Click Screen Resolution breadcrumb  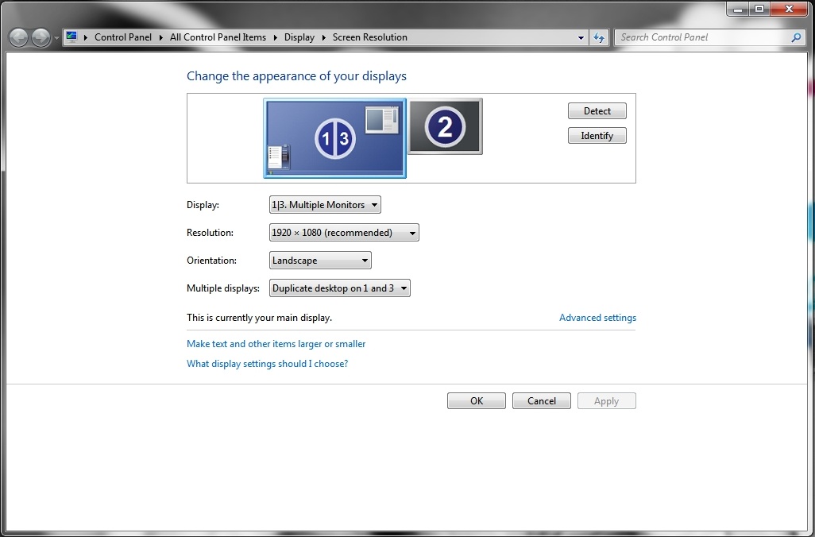[370, 37]
